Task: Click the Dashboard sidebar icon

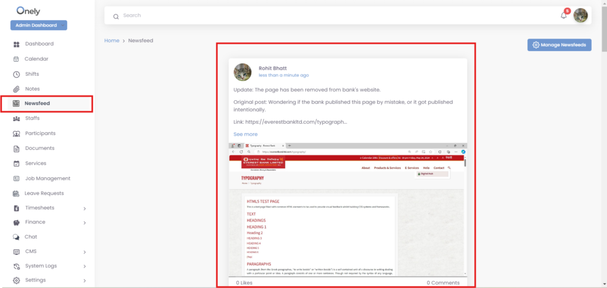Action: (16, 44)
